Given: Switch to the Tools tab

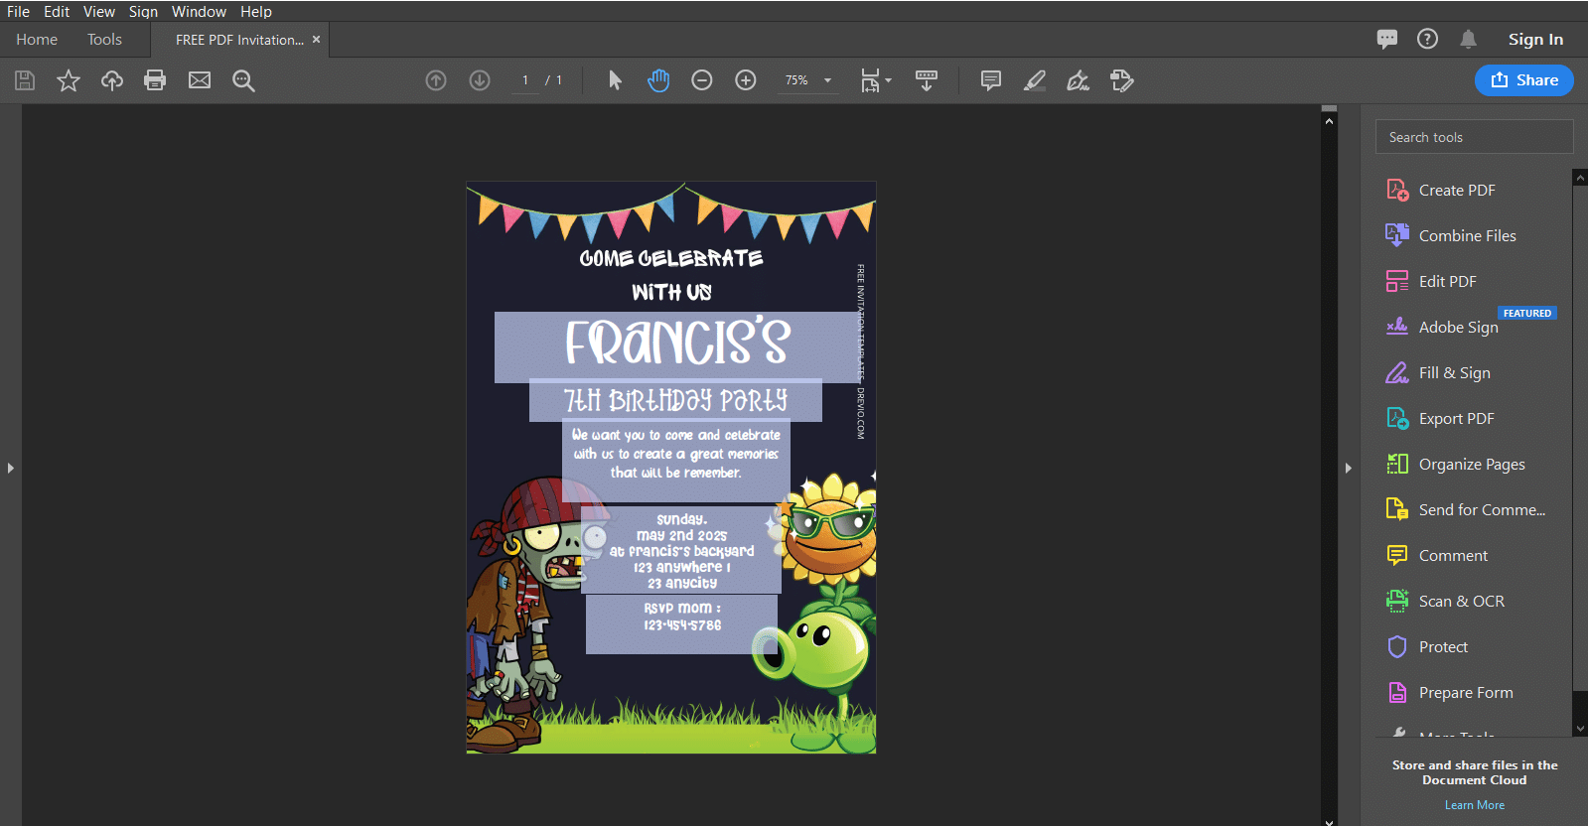Looking at the screenshot, I should click(104, 40).
